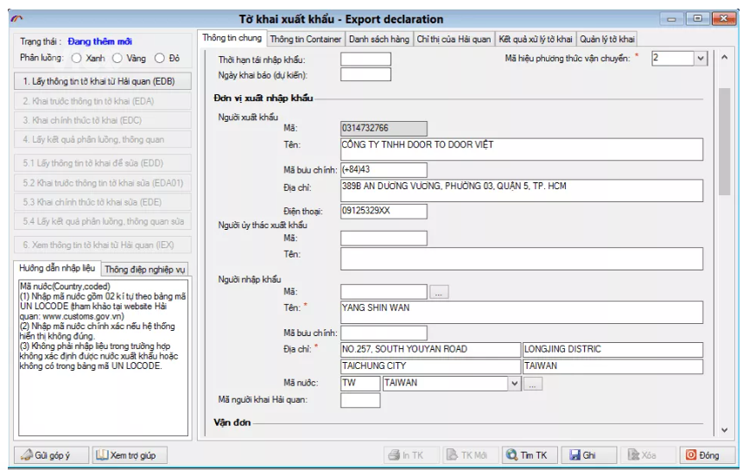Open the Kết quả xử lý tờ khai tab

click(x=536, y=39)
